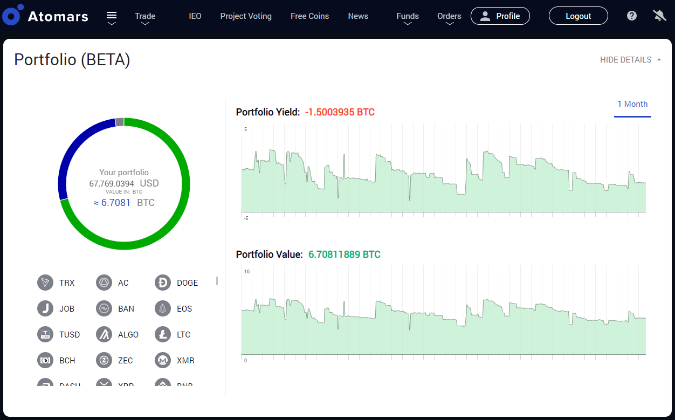Open the IEO page

(x=195, y=16)
